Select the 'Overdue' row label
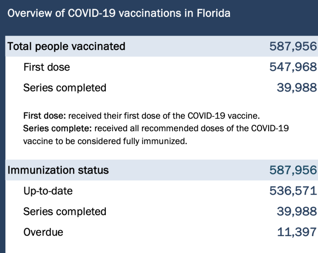318x253 pixels. pyautogui.click(x=43, y=232)
